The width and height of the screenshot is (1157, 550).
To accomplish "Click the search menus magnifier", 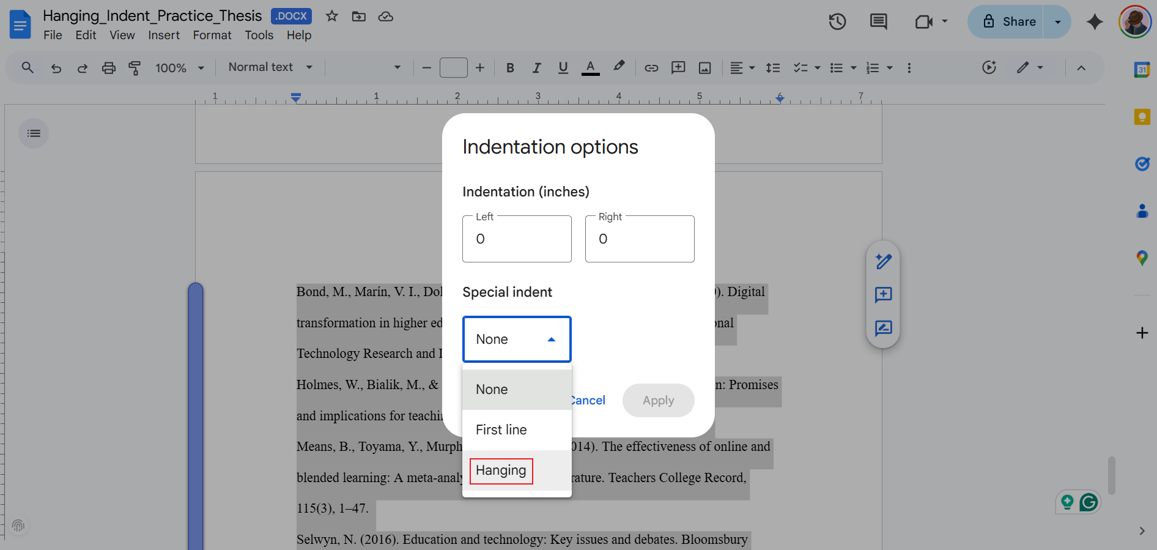I will 28,67.
